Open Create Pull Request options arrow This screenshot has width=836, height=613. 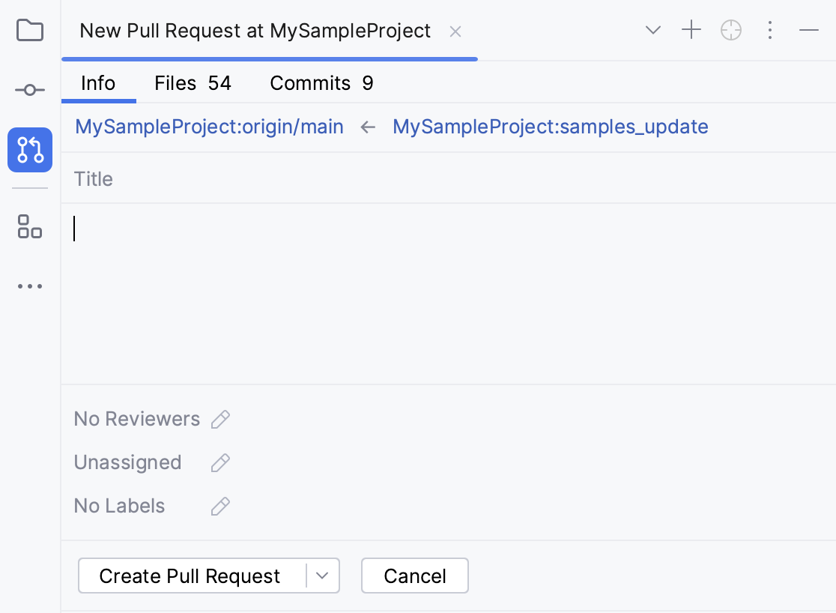click(x=324, y=576)
